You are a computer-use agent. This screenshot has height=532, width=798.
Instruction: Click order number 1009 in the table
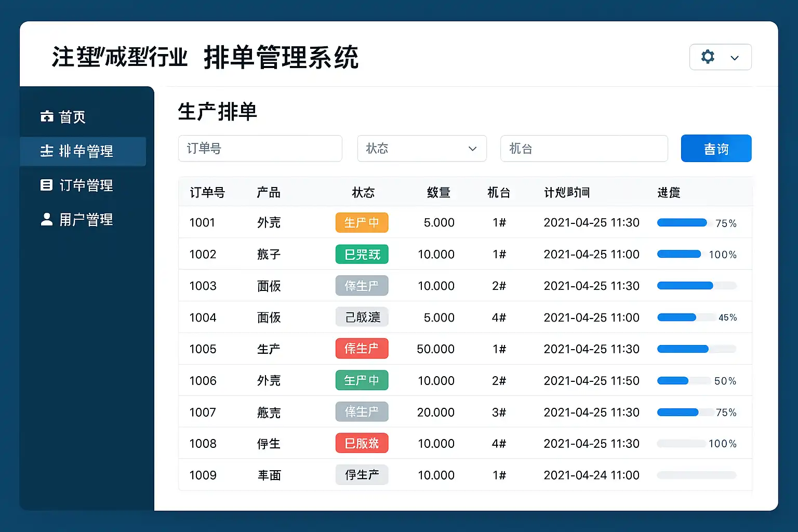point(203,475)
